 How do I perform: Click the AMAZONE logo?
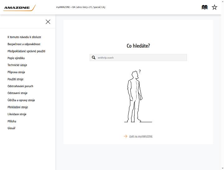coord(20,8)
